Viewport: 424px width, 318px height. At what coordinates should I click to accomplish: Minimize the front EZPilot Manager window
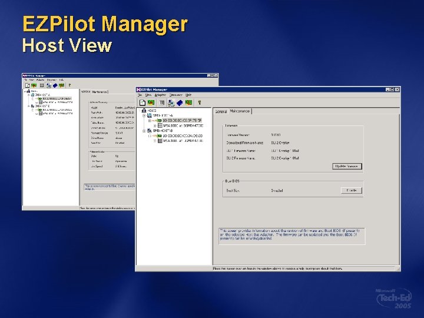(387, 90)
